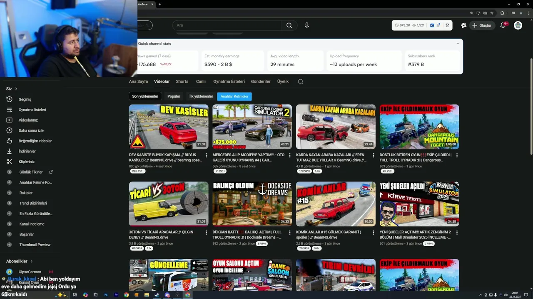The image size is (533, 299).
Task: Open options menu for DÜKKAN BATTI video
Action: coord(290,233)
